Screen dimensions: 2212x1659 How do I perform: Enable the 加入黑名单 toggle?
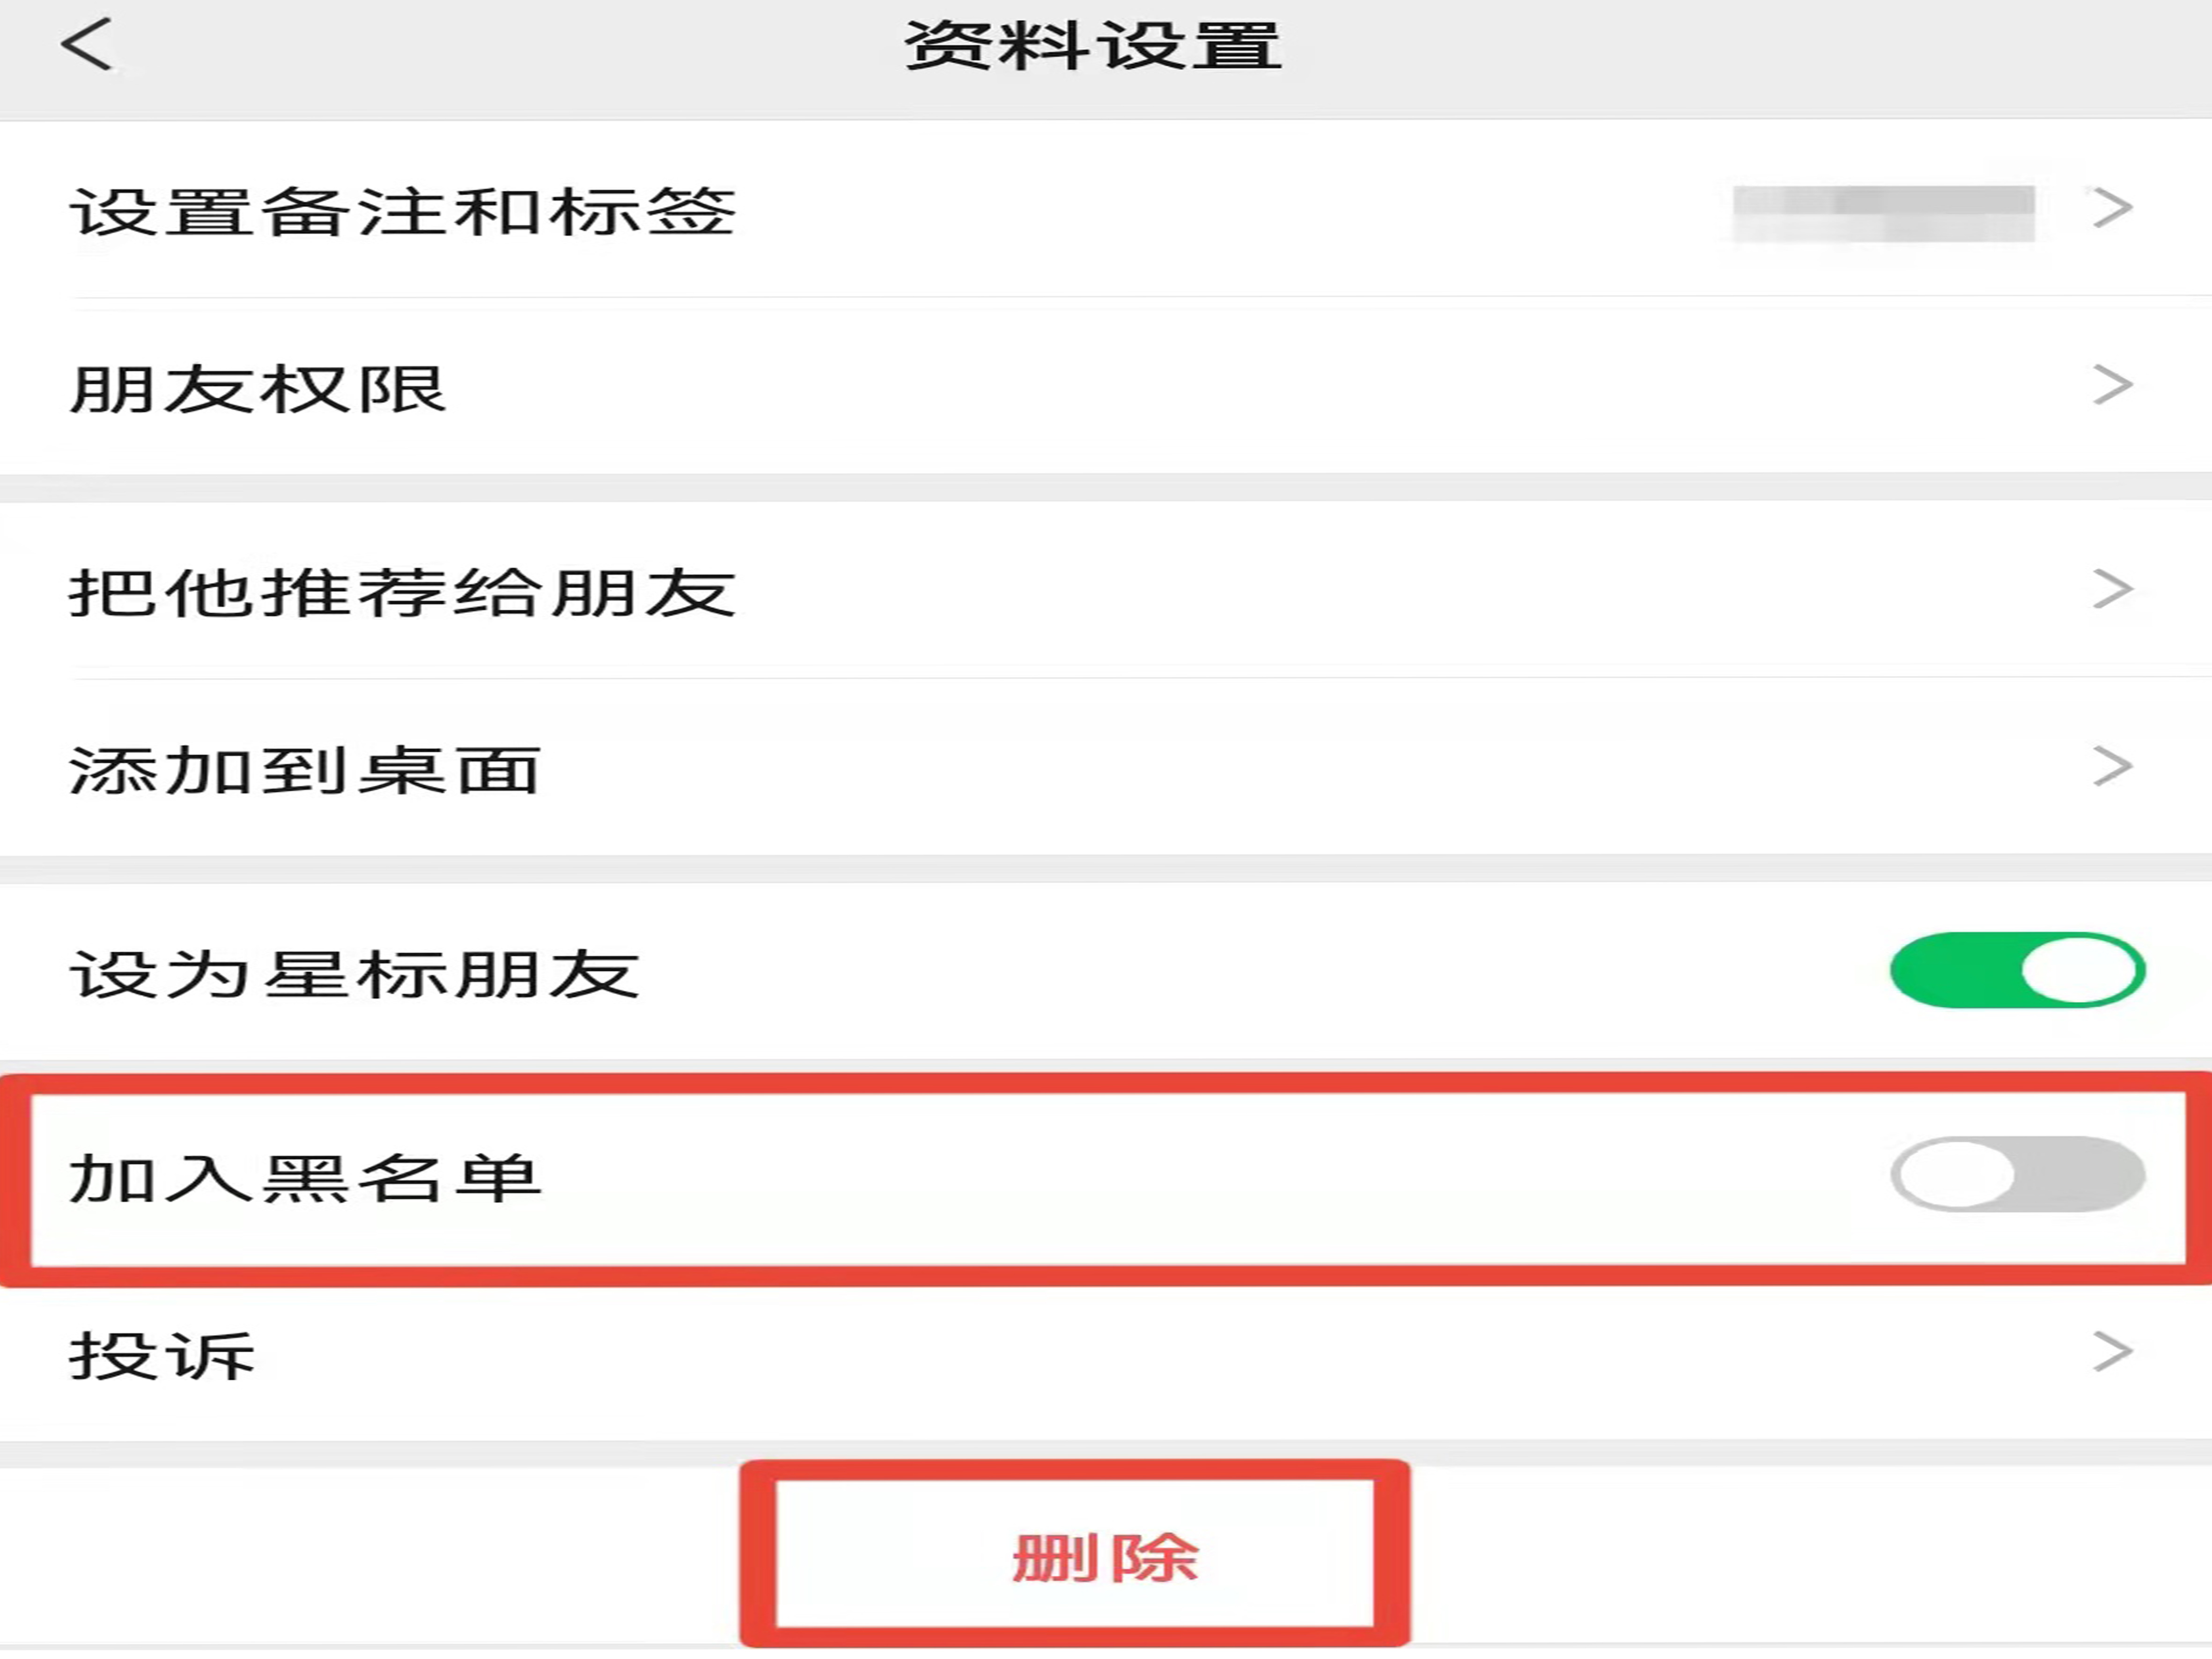(x=2017, y=1174)
